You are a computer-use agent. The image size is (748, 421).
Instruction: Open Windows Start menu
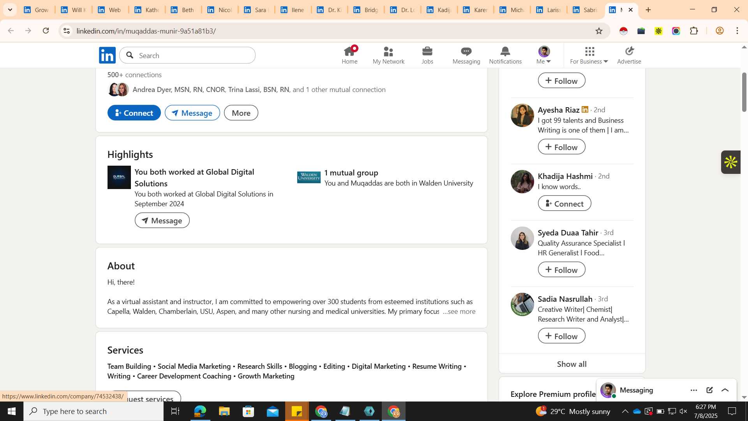(11, 411)
